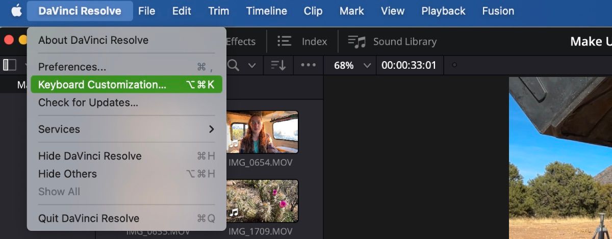The height and width of the screenshot is (239, 612).
Task: Select Keyboard Customization menu item
Action: [126, 85]
